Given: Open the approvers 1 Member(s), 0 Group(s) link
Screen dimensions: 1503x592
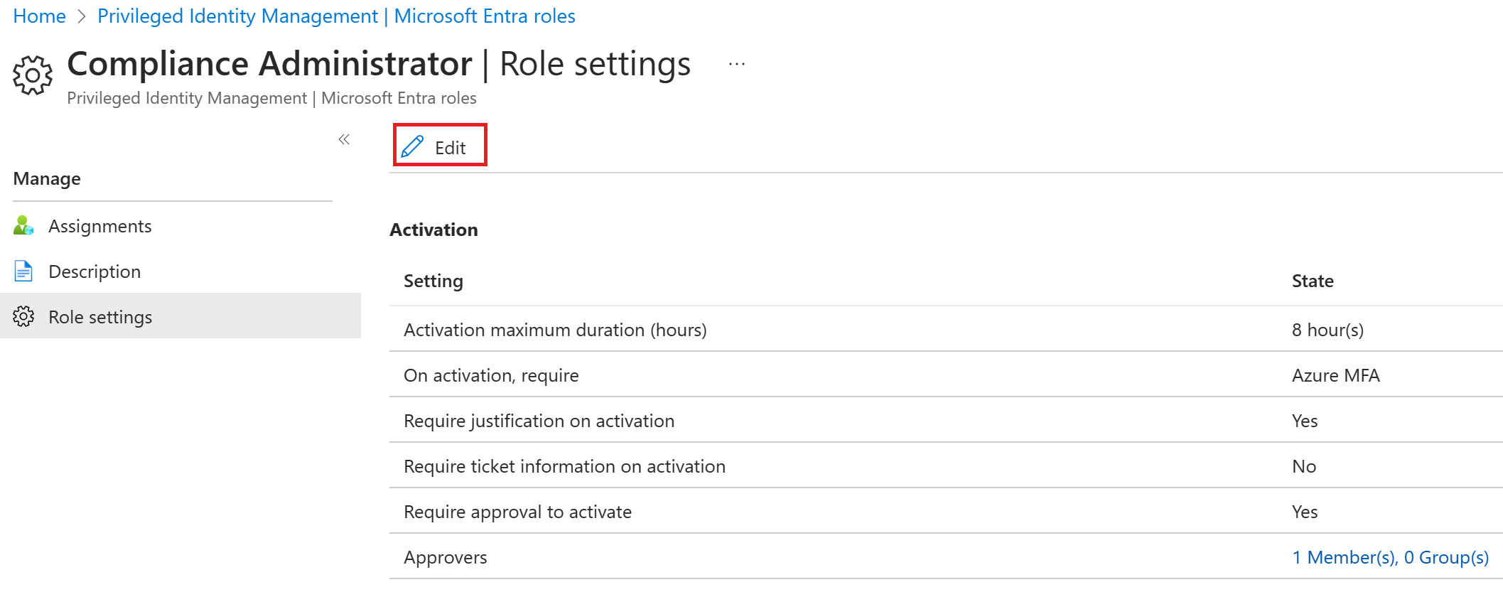Looking at the screenshot, I should [x=1390, y=557].
